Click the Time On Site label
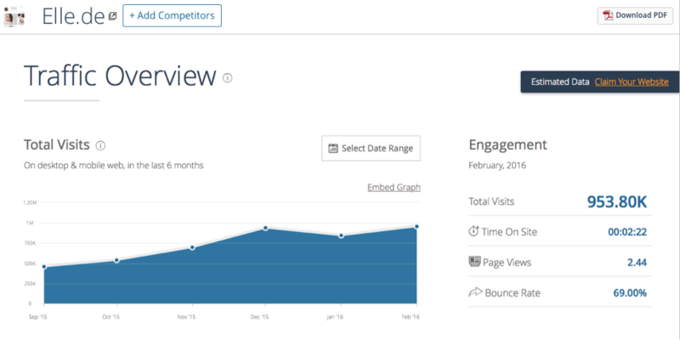Image resolution: width=680 pixels, height=340 pixels. [x=509, y=232]
